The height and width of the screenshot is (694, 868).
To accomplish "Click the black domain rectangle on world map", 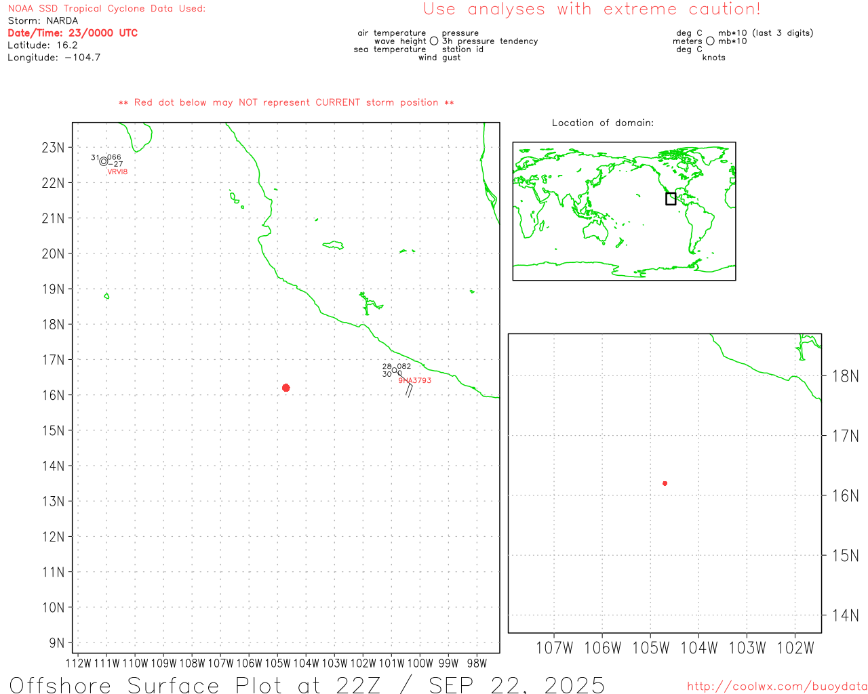I will point(671,199).
